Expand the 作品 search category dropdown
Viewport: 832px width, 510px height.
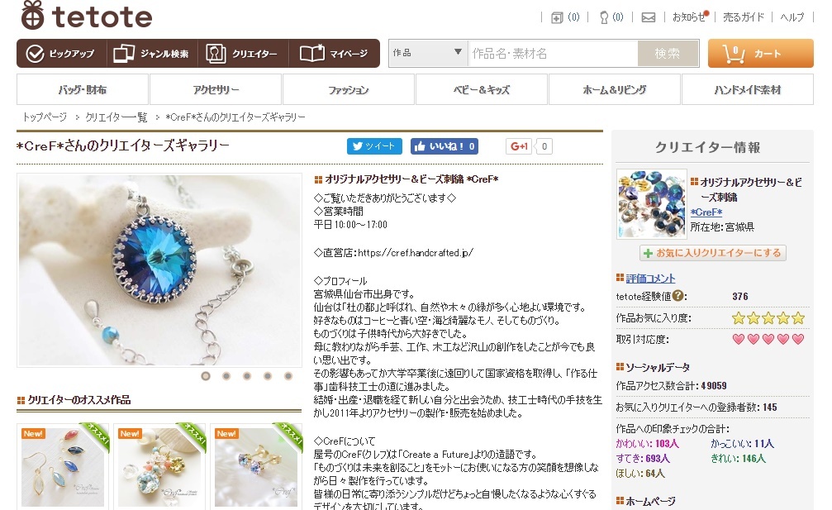[x=428, y=53]
